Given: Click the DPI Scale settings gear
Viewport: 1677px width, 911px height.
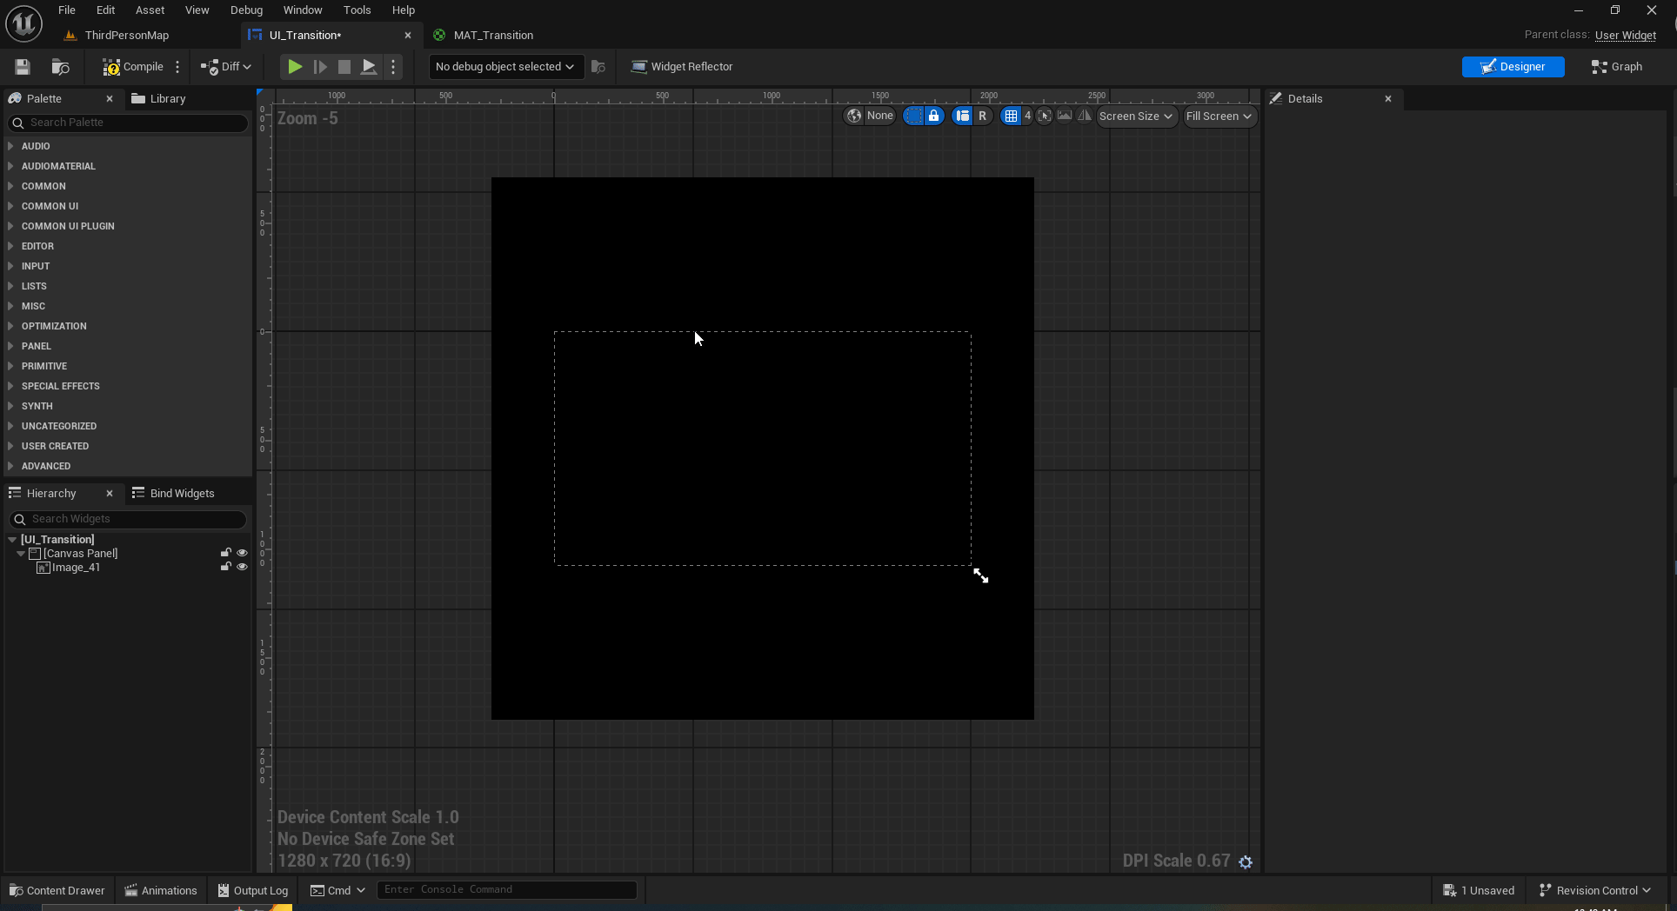Looking at the screenshot, I should coord(1246,861).
